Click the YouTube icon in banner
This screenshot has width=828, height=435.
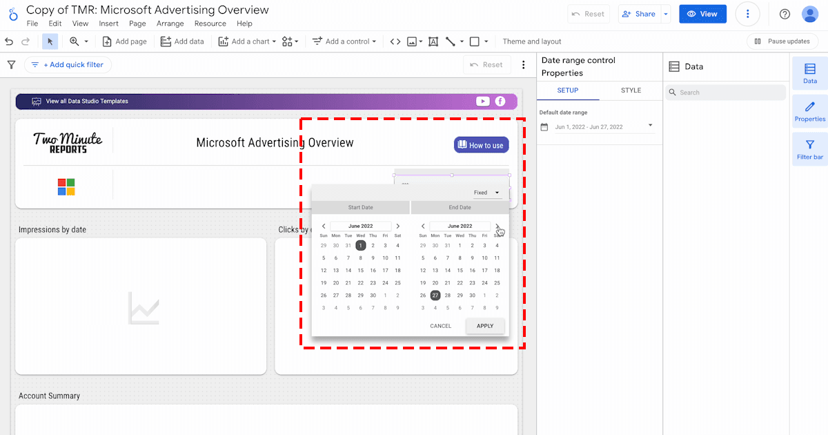(x=482, y=101)
